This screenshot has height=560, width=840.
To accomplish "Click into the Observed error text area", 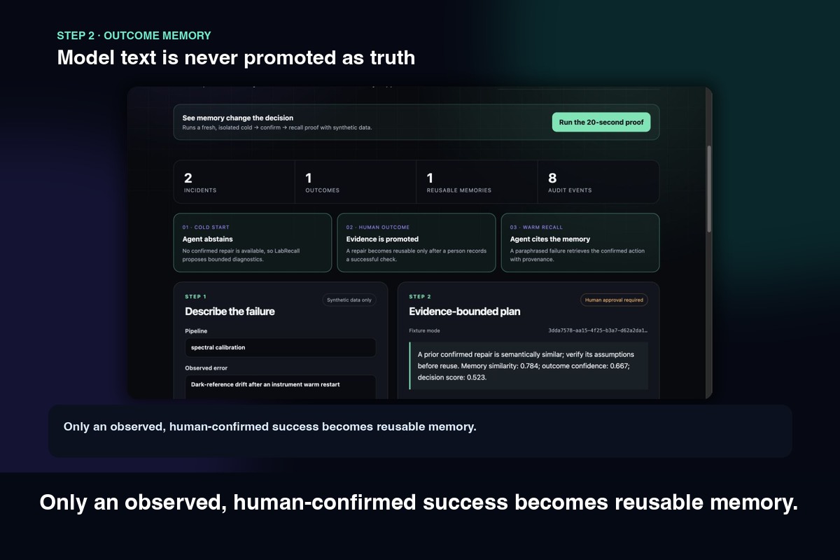I will 281,387.
